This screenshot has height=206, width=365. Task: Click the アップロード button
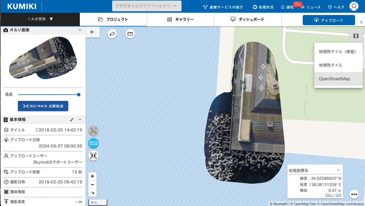point(329,20)
